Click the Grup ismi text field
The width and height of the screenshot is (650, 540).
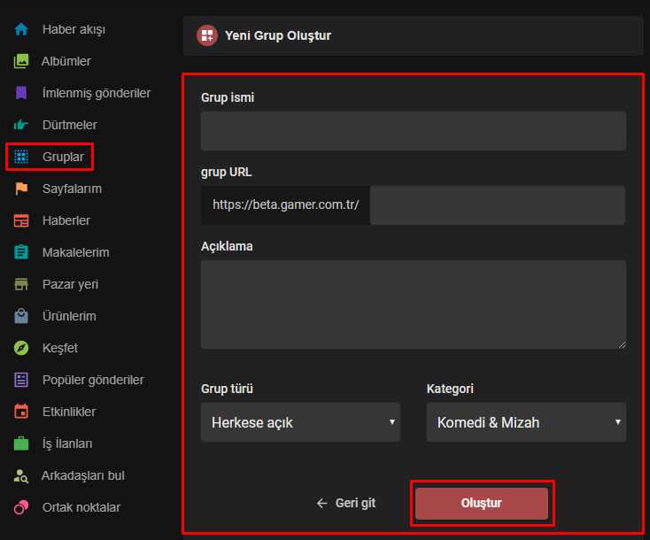point(414,131)
